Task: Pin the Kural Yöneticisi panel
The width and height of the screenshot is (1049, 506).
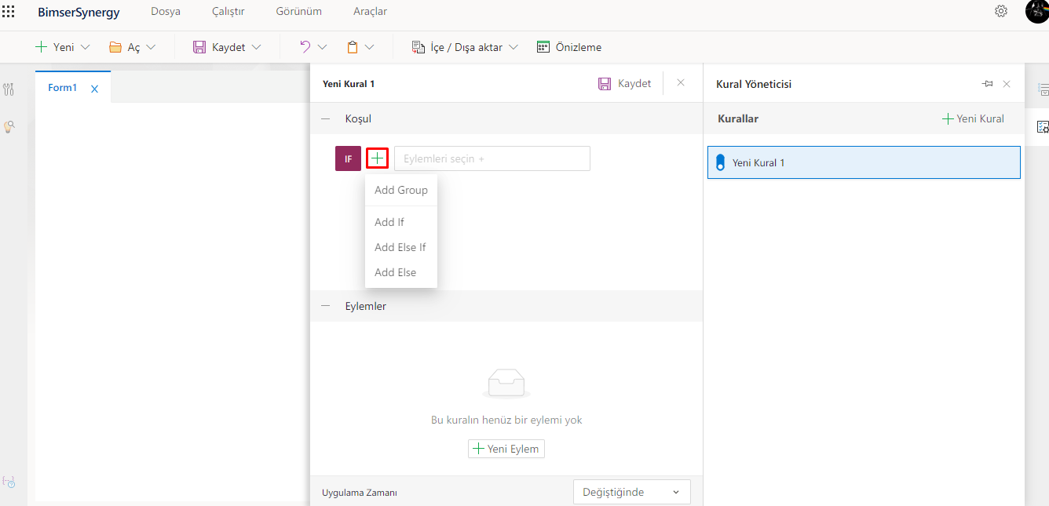Action: (x=987, y=84)
